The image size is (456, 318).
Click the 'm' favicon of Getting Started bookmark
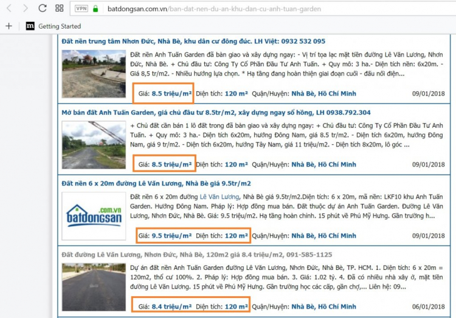(30, 26)
